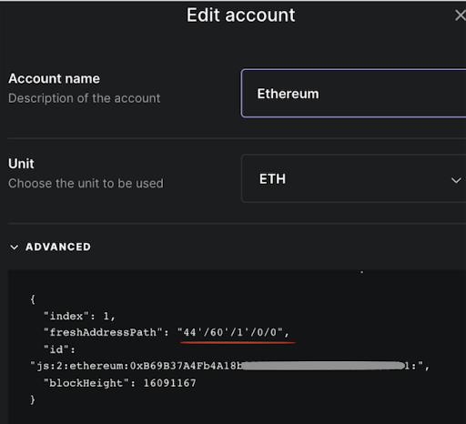Click the gray redacted bar in address
This screenshot has width=466, height=424.
coord(323,366)
